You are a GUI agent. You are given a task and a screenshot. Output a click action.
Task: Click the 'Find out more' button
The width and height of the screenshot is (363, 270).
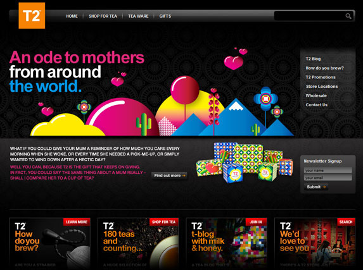[x=169, y=175]
